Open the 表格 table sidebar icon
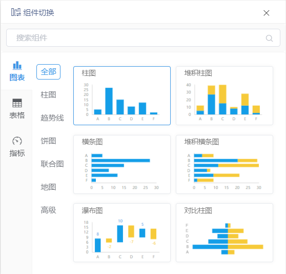Image resolution: width=286 pixels, height=274 pixels. click(x=17, y=103)
